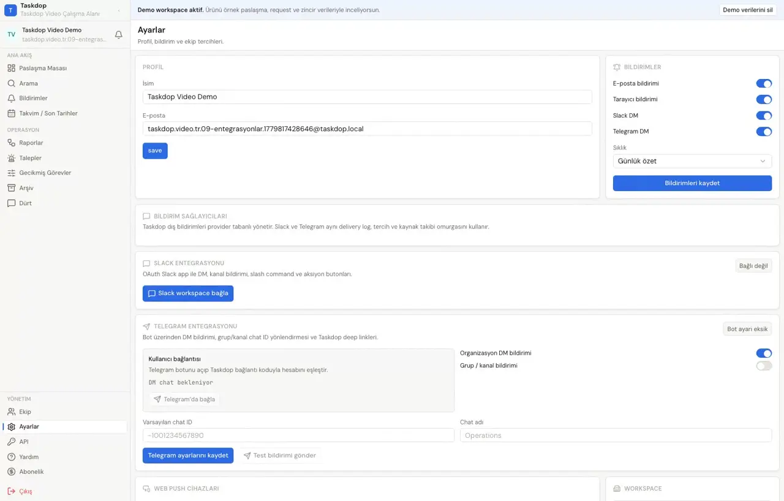
Task: Click Bildirimleri kaydet button
Action: [692, 183]
